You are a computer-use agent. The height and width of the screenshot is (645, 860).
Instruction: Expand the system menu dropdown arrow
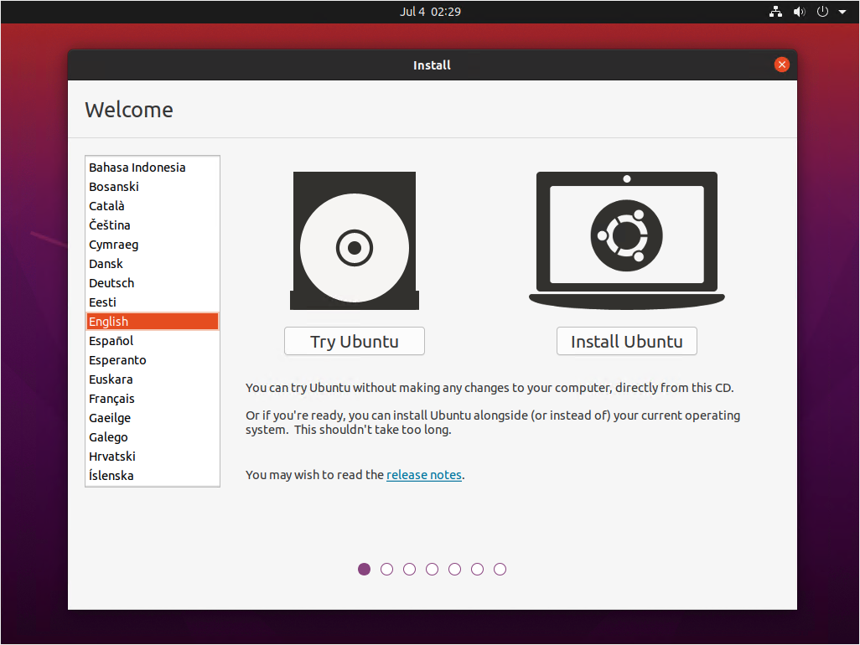click(x=842, y=12)
